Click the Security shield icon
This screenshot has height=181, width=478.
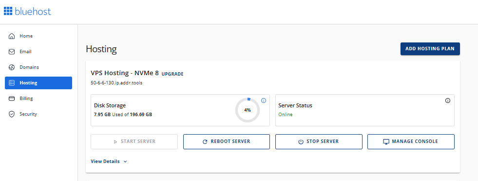click(12, 114)
